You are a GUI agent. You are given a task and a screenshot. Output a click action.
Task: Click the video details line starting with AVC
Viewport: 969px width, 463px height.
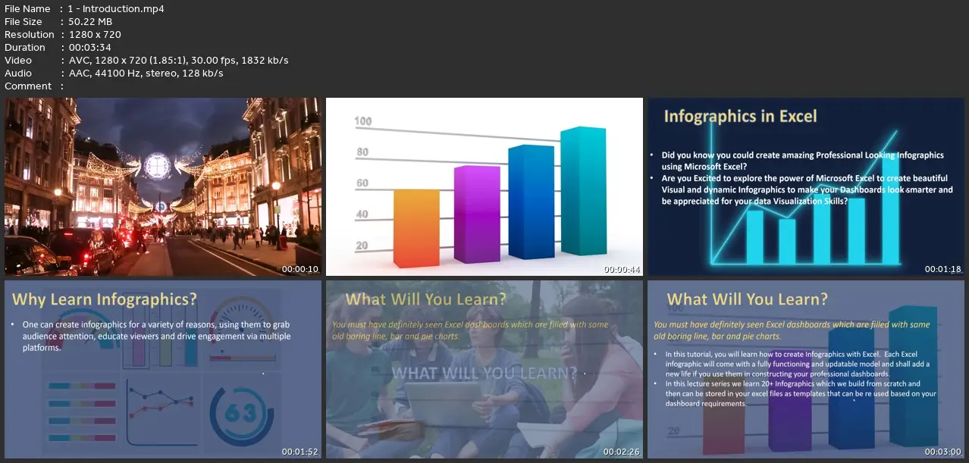coord(178,61)
